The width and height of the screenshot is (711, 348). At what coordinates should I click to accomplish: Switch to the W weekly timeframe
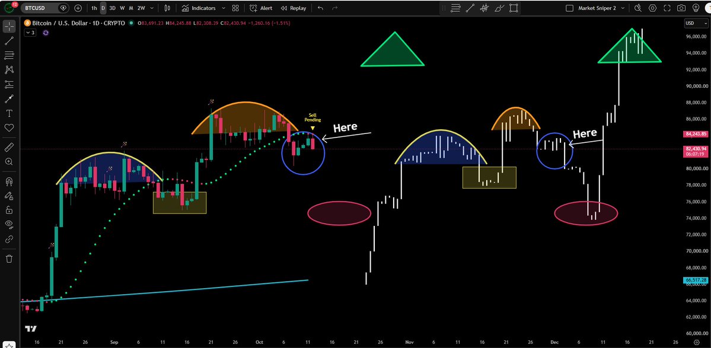[122, 8]
